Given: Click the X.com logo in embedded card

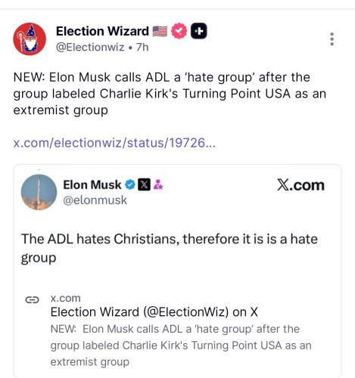Looking at the screenshot, I should point(301,185).
